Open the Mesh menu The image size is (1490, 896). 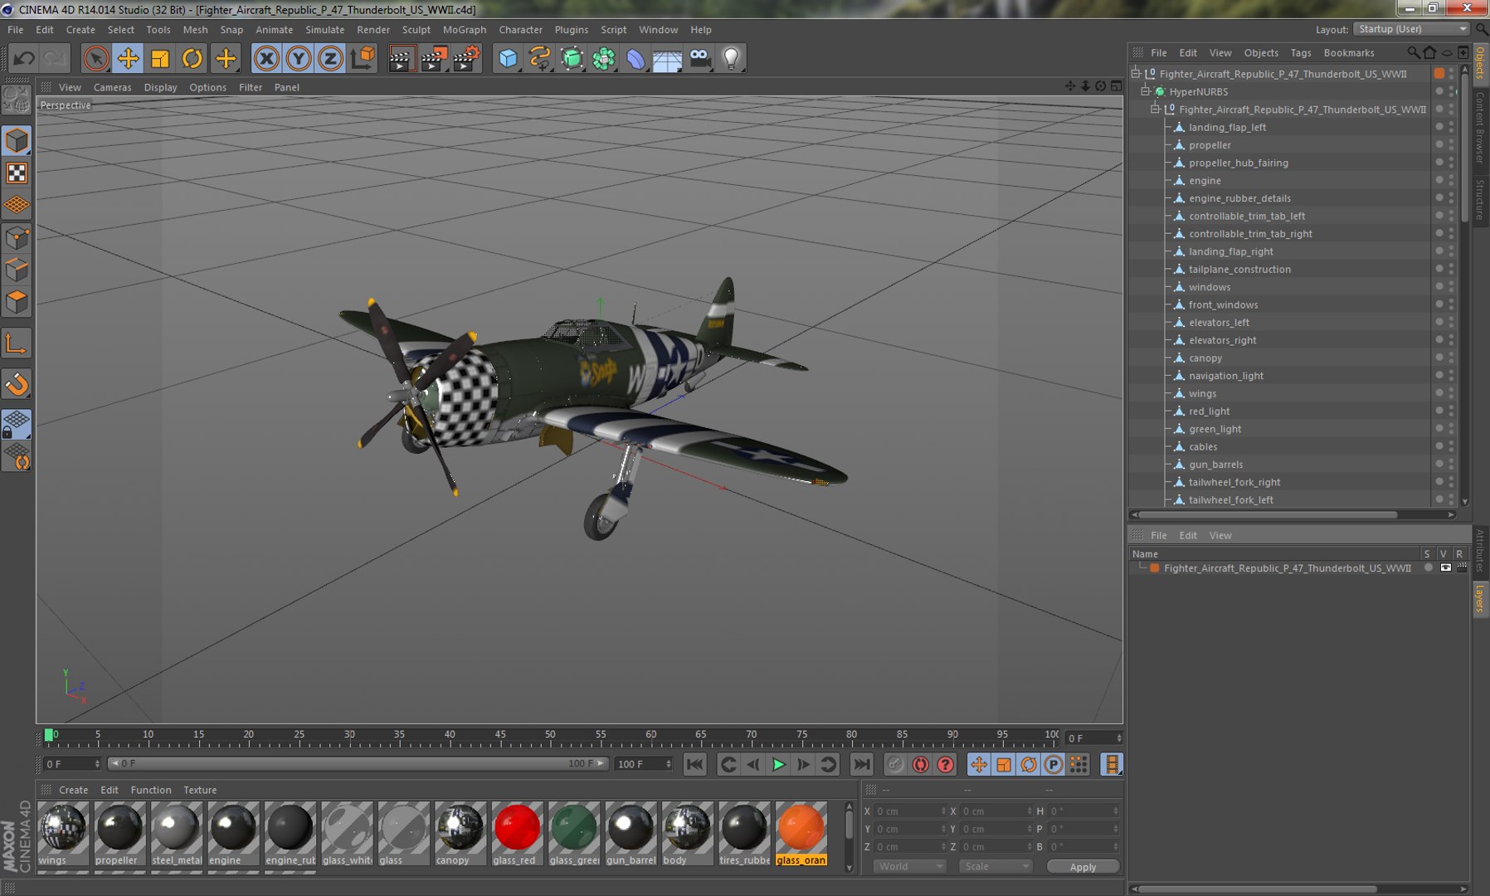pos(195,29)
